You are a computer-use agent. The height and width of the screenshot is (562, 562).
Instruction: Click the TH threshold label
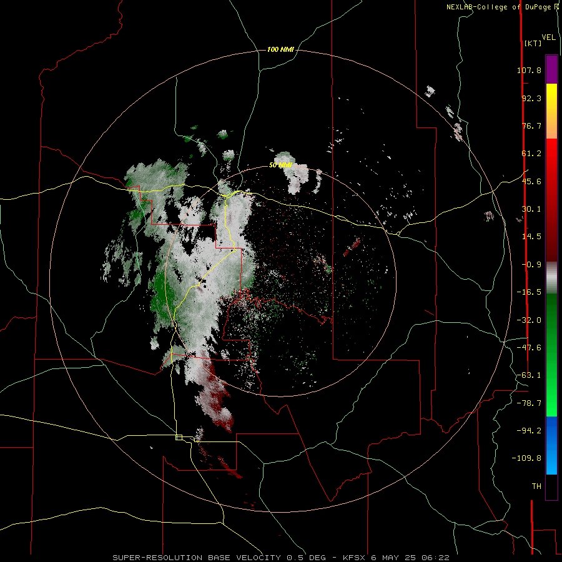[x=536, y=486]
